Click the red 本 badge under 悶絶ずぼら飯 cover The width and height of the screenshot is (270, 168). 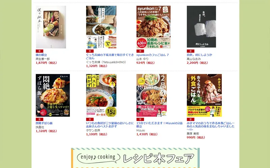[39, 119]
